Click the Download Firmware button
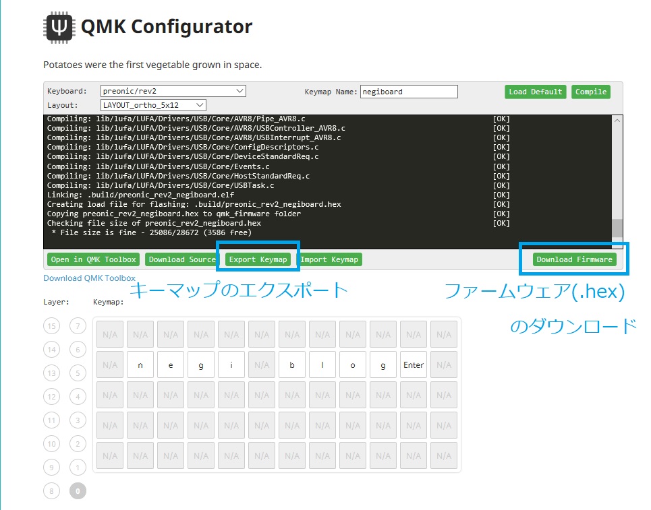The width and height of the screenshot is (651, 510). pos(574,259)
